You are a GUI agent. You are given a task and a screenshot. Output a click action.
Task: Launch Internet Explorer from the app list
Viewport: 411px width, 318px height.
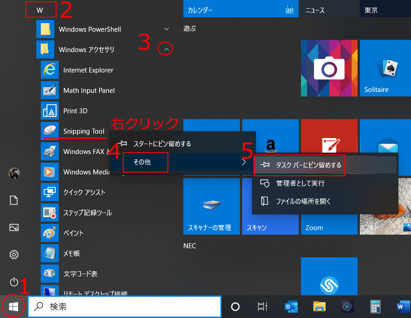[x=89, y=70]
